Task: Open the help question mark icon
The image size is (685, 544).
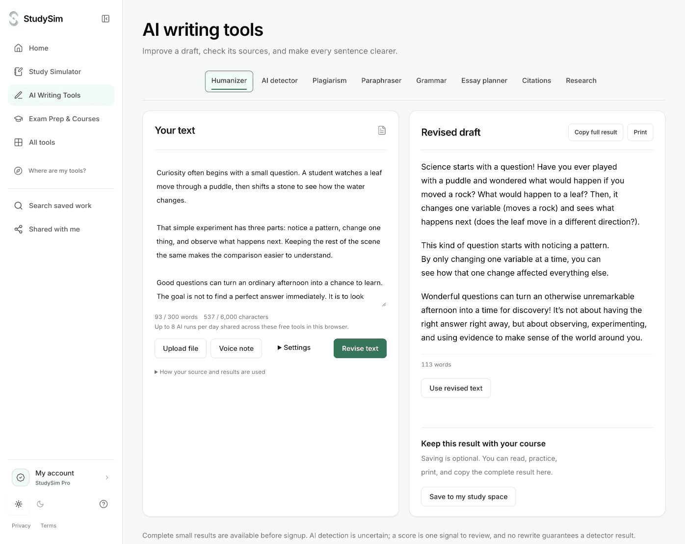Action: [x=104, y=504]
